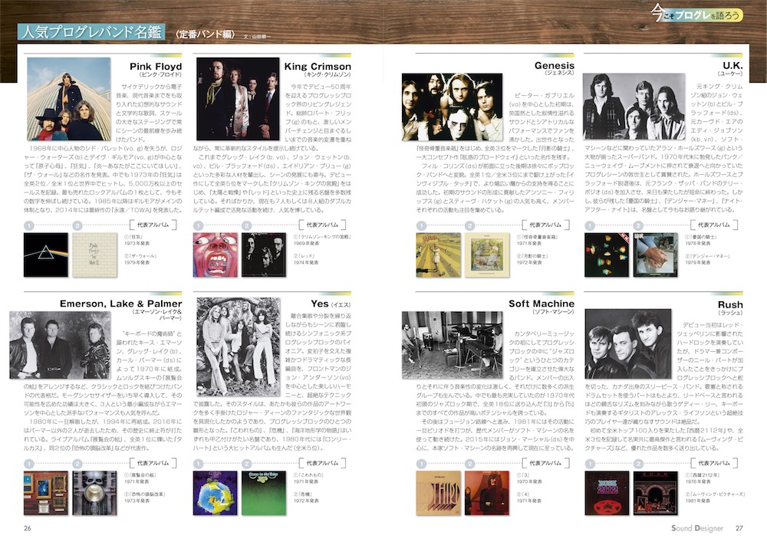Select the Yes Fragile planet album cover
The width and height of the screenshot is (767, 542).
tap(216, 493)
